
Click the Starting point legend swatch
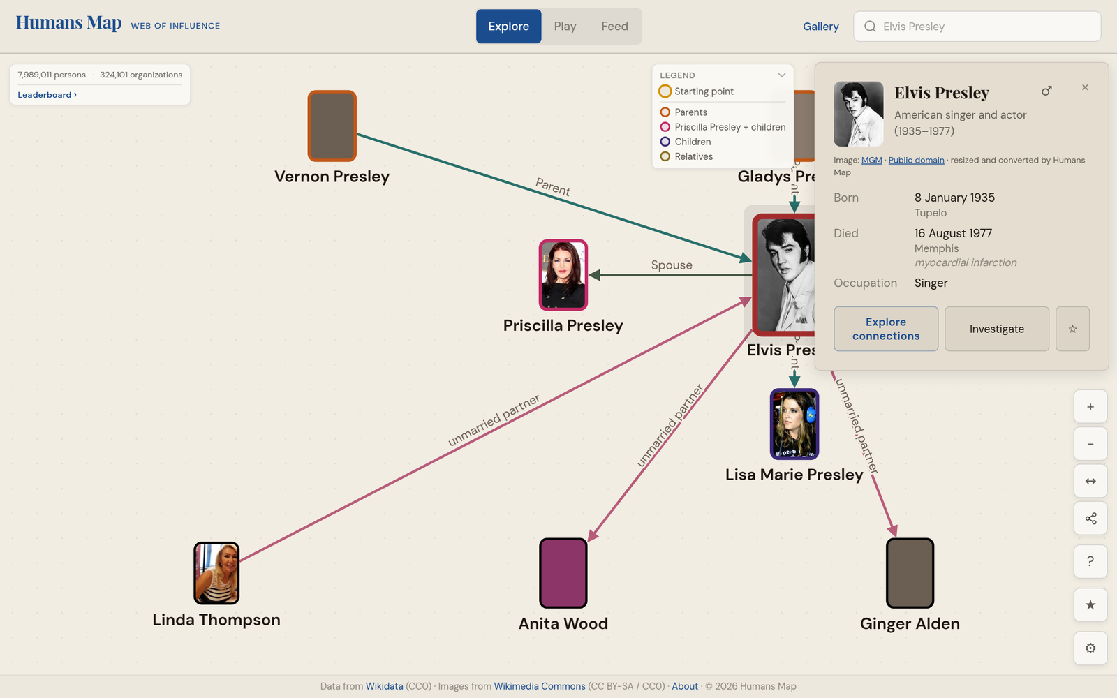665,91
